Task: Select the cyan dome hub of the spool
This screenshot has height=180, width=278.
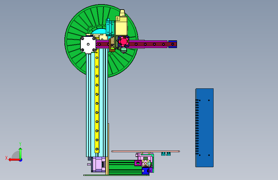Action: (x=99, y=31)
